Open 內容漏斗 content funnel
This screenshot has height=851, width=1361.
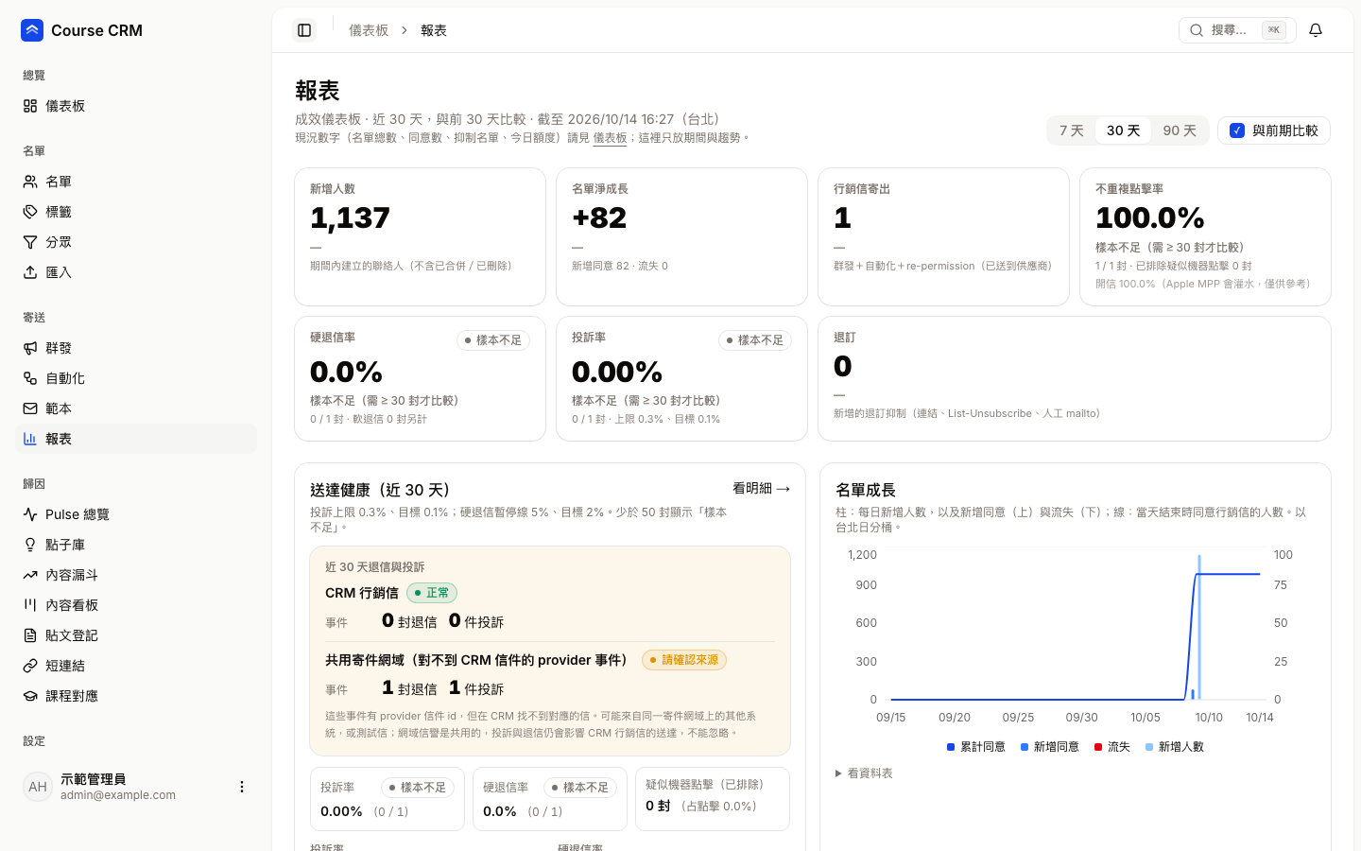click(x=138, y=575)
